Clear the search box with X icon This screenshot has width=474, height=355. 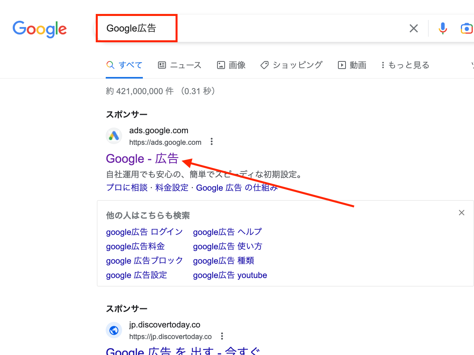click(x=414, y=28)
